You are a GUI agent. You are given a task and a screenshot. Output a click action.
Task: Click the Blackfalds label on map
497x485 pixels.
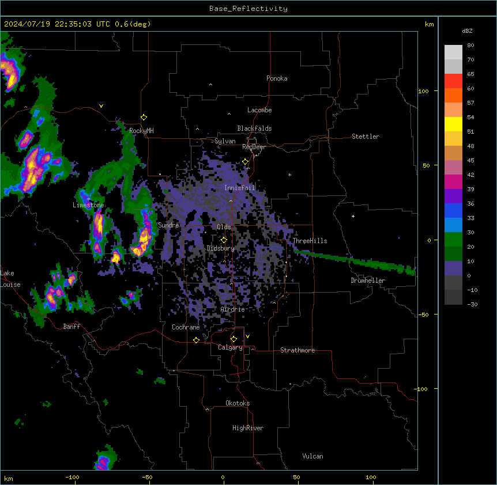(x=254, y=128)
